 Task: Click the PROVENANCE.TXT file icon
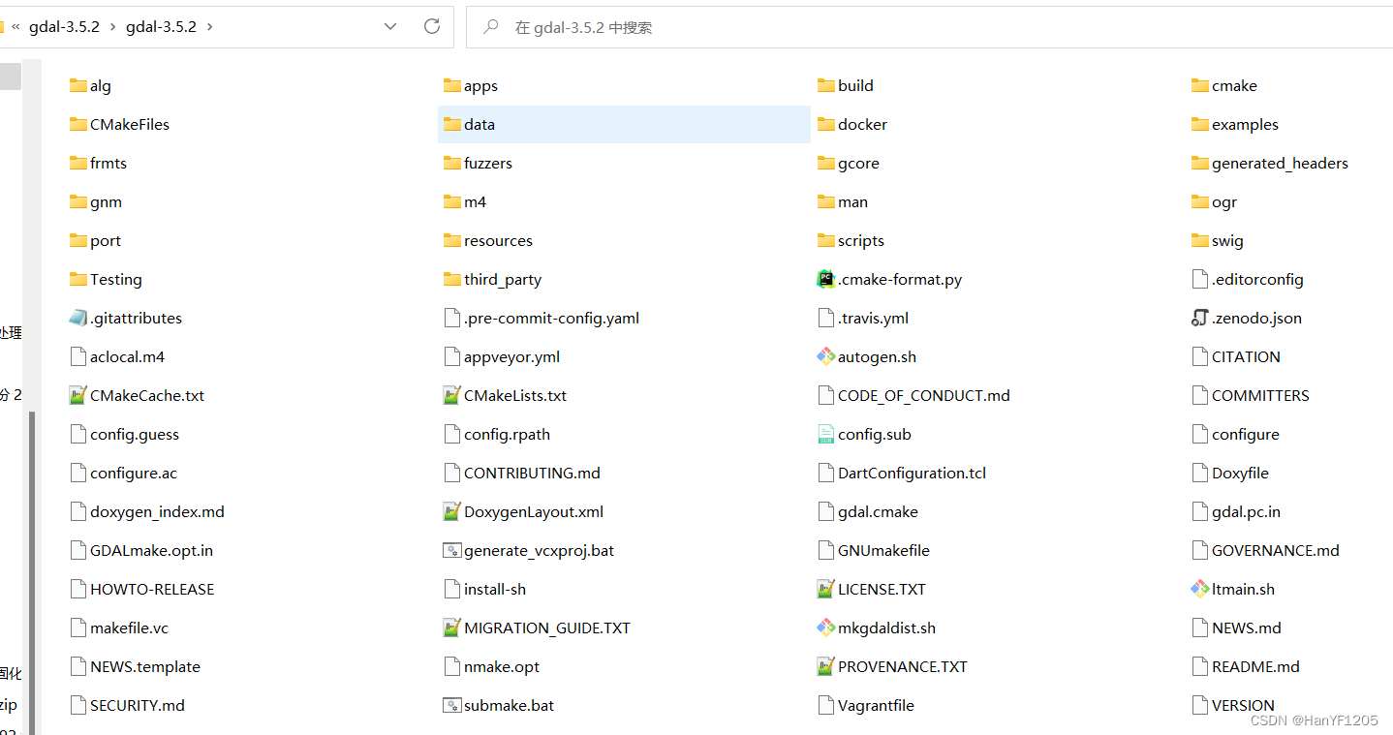coord(826,666)
